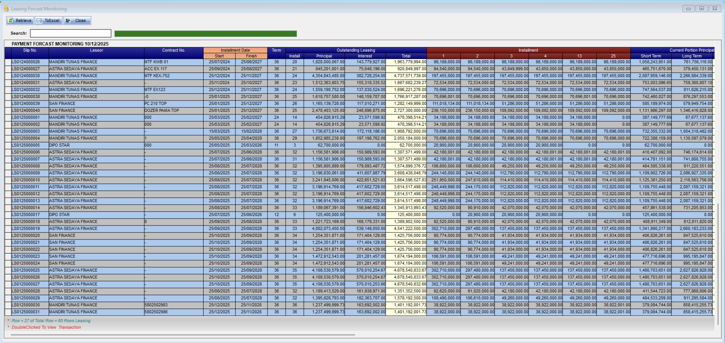
Task: Click the Outstanding Leasing group header
Action: (x=356, y=50)
